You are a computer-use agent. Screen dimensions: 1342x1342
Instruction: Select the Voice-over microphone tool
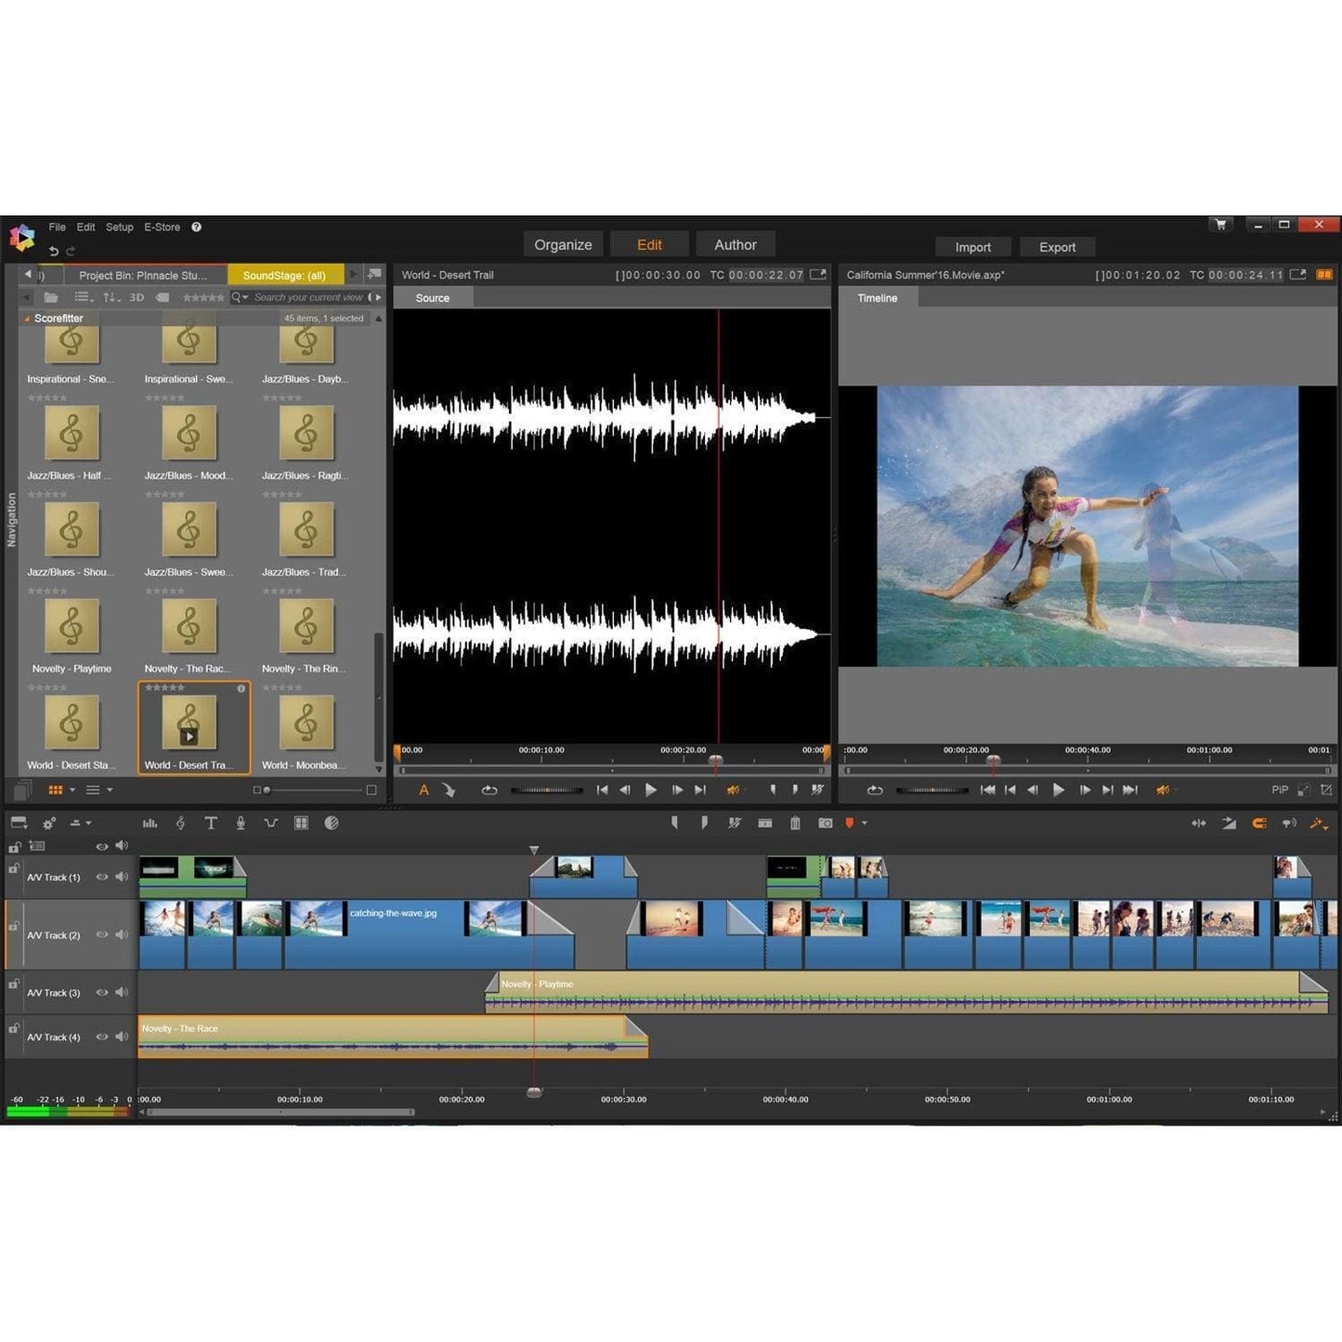[241, 823]
